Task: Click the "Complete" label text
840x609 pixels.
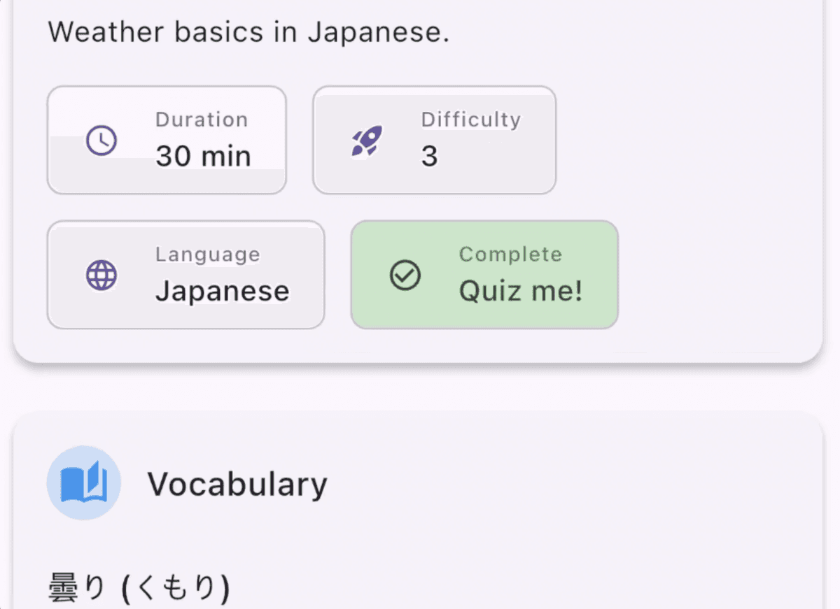Action: 510,254
